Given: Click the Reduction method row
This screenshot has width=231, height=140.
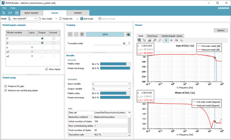Looking at the screenshot, I should tap(98, 117).
